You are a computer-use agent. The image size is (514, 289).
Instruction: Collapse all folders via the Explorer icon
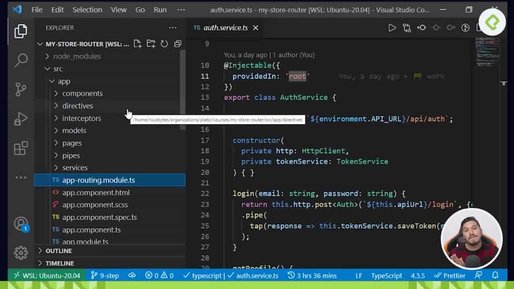point(177,44)
